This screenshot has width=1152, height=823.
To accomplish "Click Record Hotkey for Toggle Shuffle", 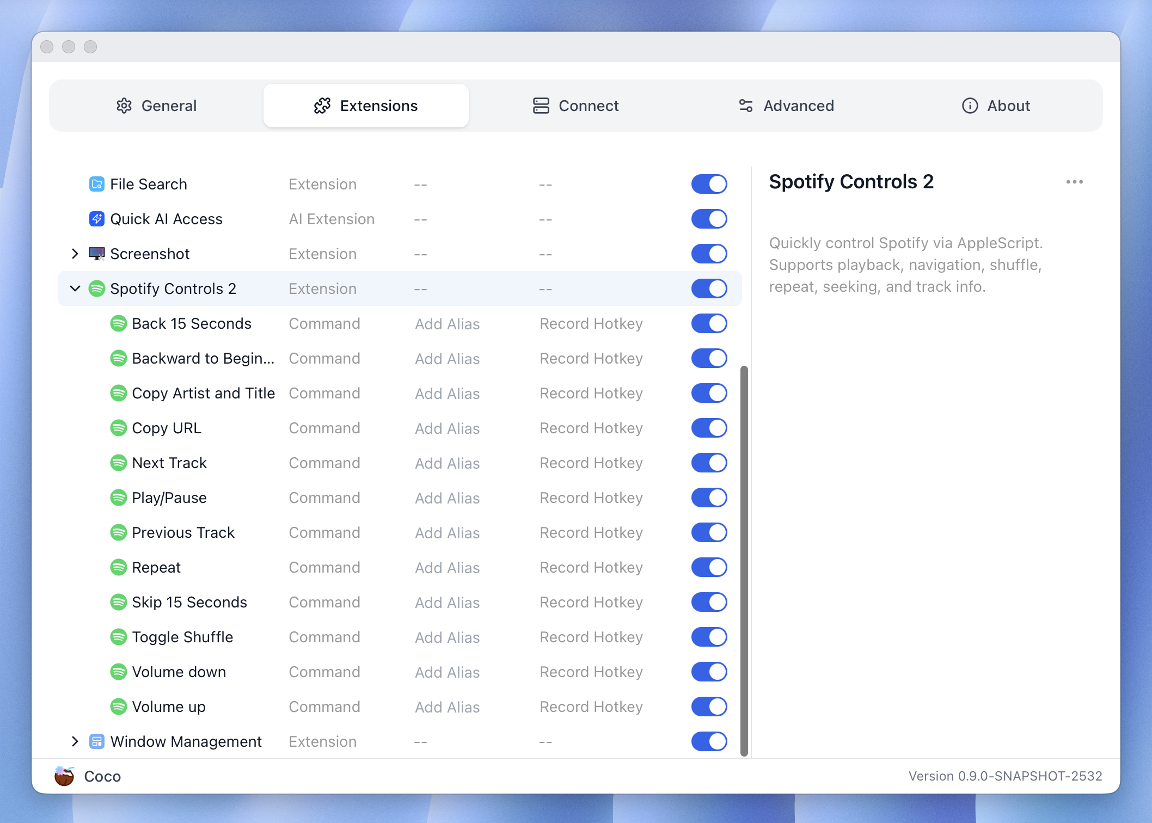I will coord(591,637).
